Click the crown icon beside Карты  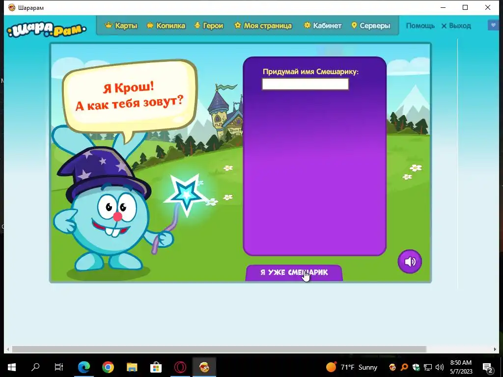click(109, 25)
